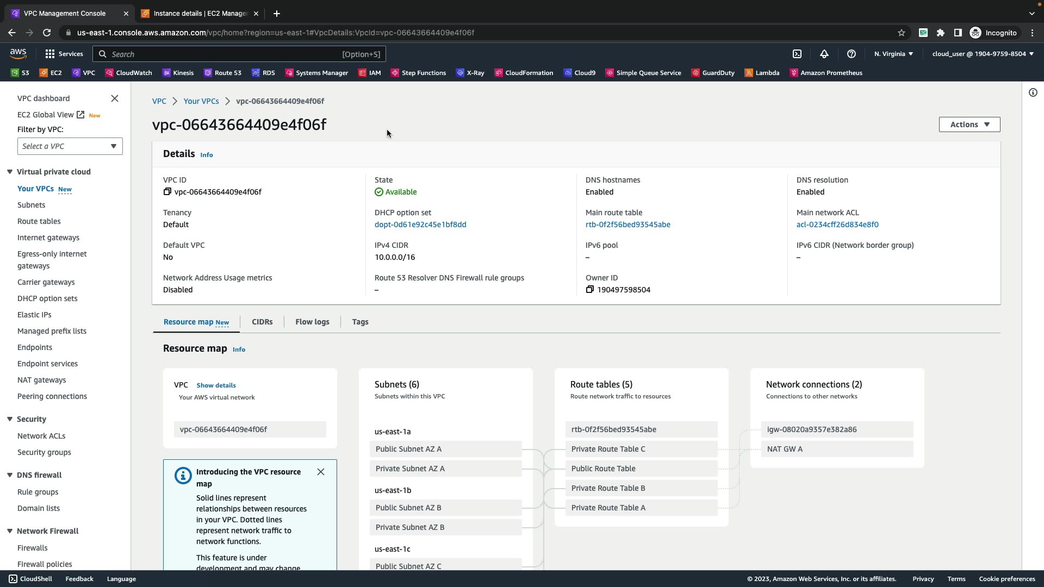Click Show details in VPC card
The image size is (1044, 587).
pos(216,385)
